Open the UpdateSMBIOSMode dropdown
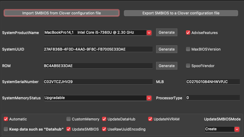 tap(237, 129)
